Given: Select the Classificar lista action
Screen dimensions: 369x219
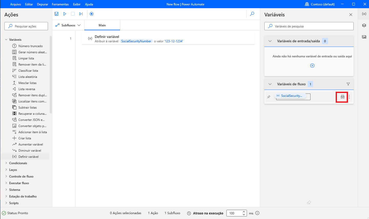Looking at the screenshot, I should click(x=25, y=71).
